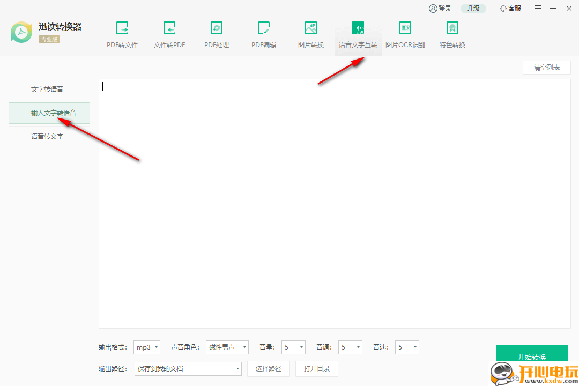Image resolution: width=579 pixels, height=386 pixels.
Task: Switch to the 文字转语音 tab
Action: (49, 90)
